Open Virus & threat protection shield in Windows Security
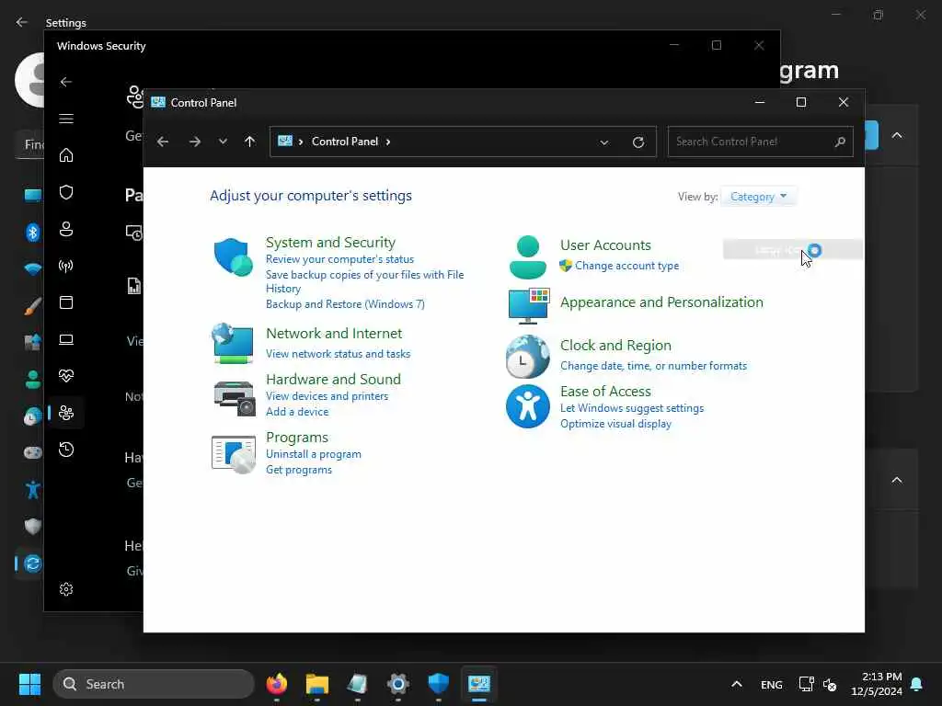942x706 pixels. pos(66,192)
